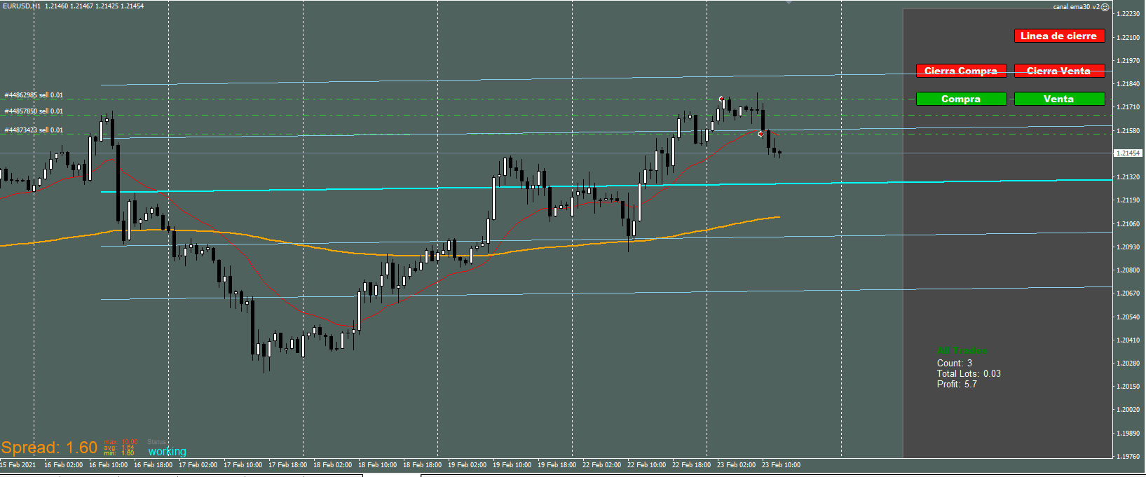1146x477 pixels.
Task: Click the 1.21970 price scale label
Action: click(1128, 60)
